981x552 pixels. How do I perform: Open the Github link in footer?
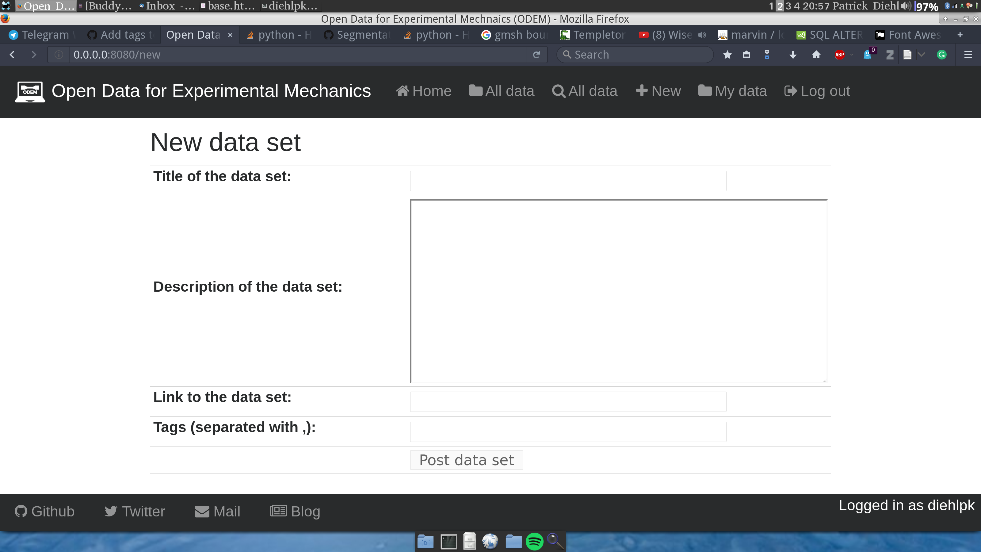tap(44, 511)
